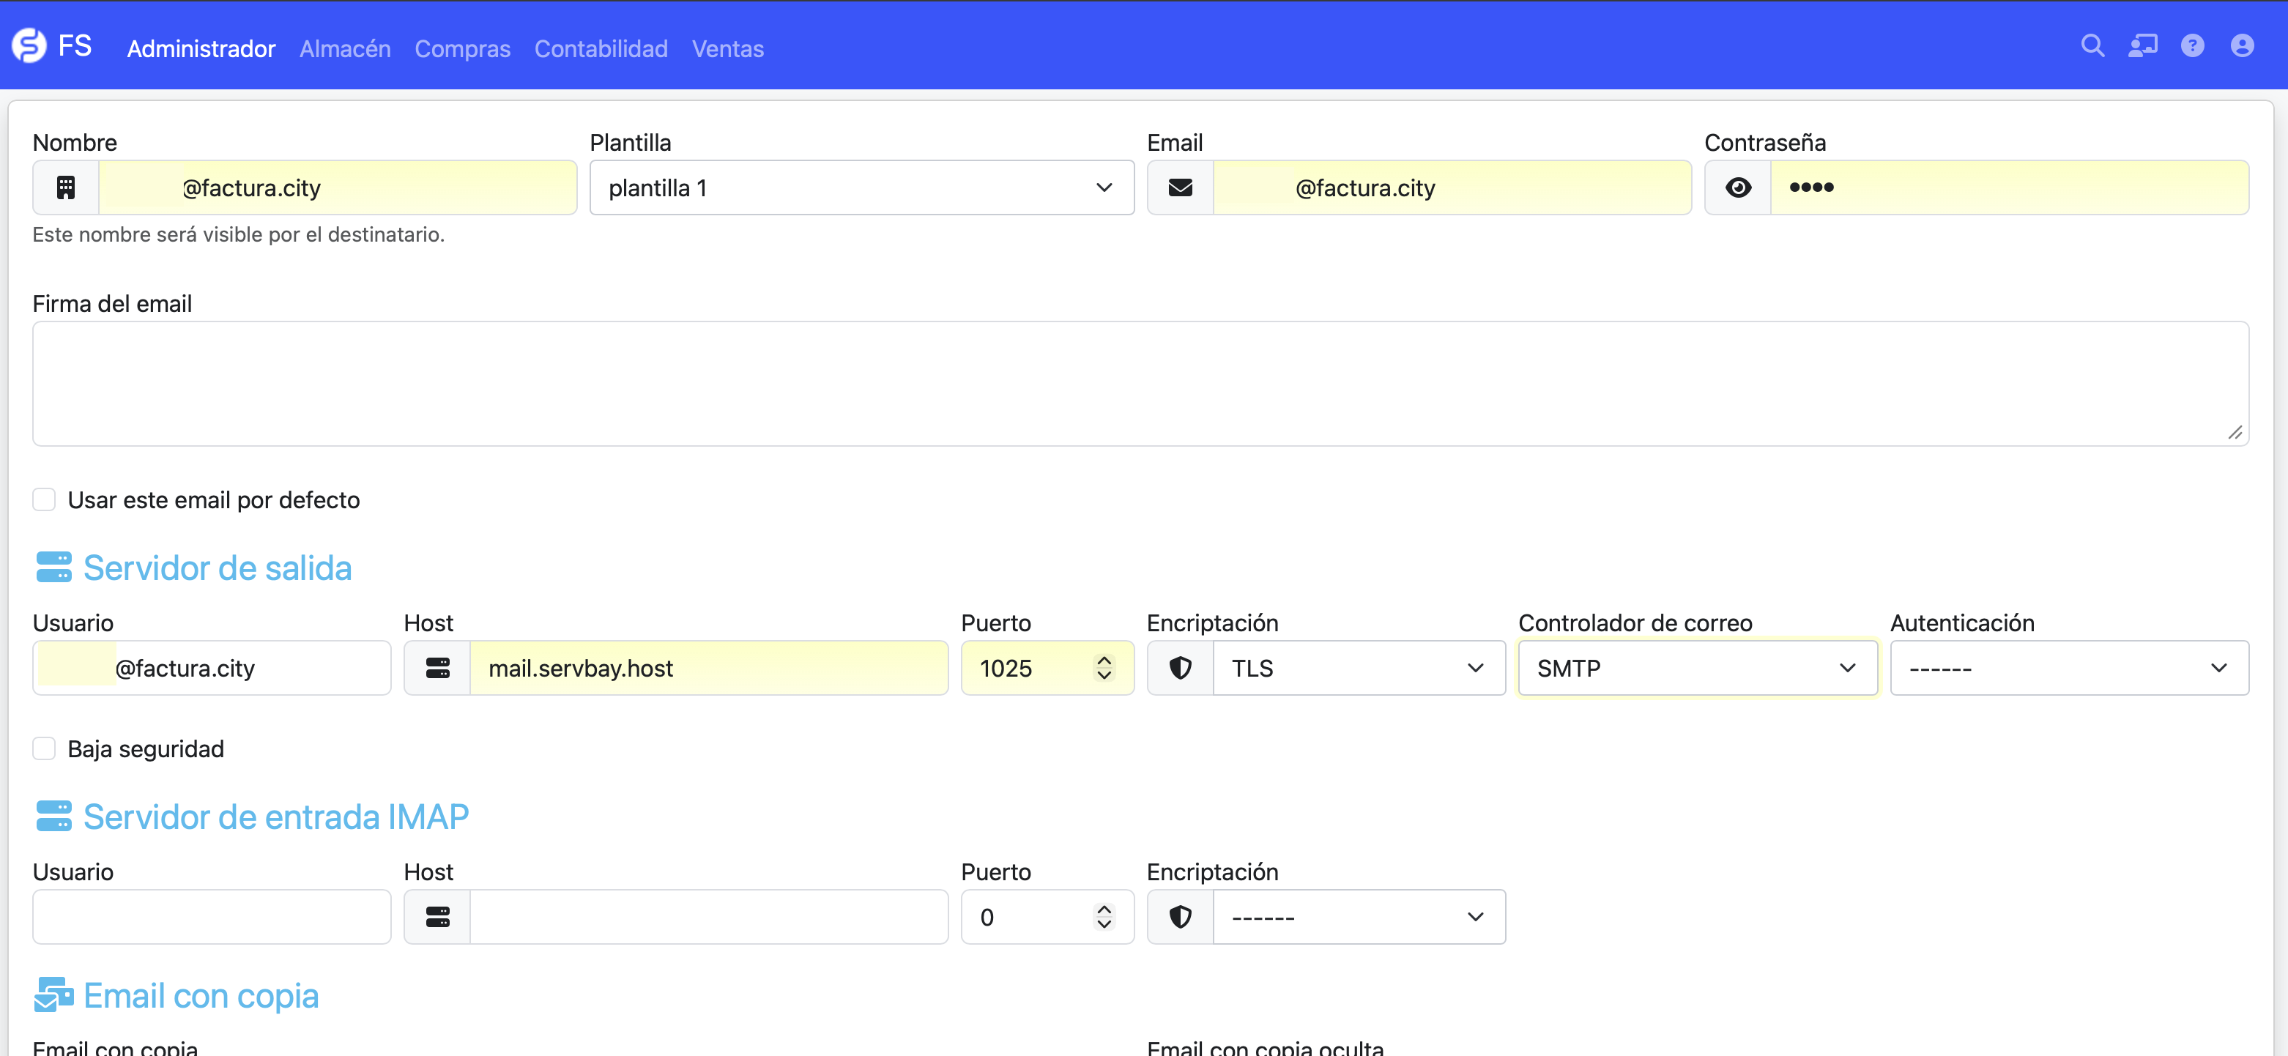Screen dimensions: 2288x1056
Task: Click the outgoing Puerto 1025 field
Action: 1047,668
